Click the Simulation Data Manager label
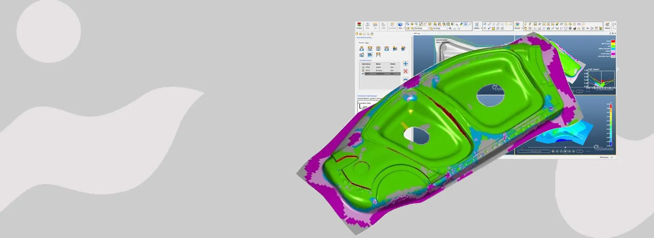Screen dimensions: 654x238 (367, 96)
